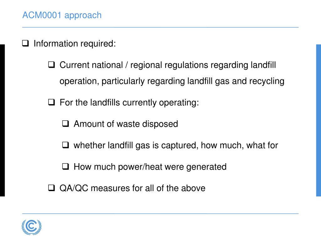Click the blue vertical bar on the right edge
The width and height of the screenshot is (321, 241).
318,120
